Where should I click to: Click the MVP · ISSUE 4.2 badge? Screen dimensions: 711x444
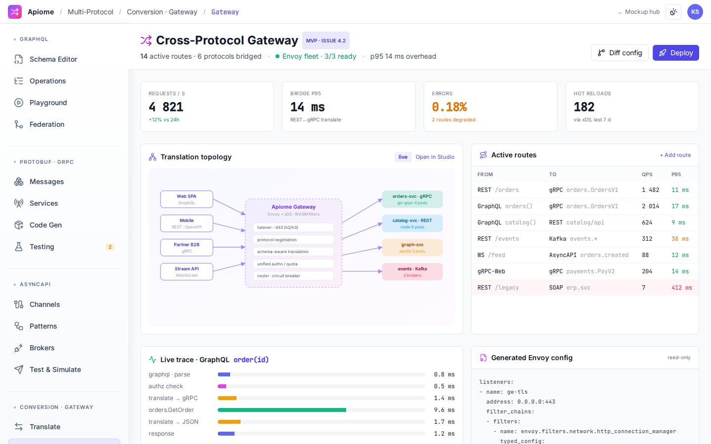pos(326,40)
